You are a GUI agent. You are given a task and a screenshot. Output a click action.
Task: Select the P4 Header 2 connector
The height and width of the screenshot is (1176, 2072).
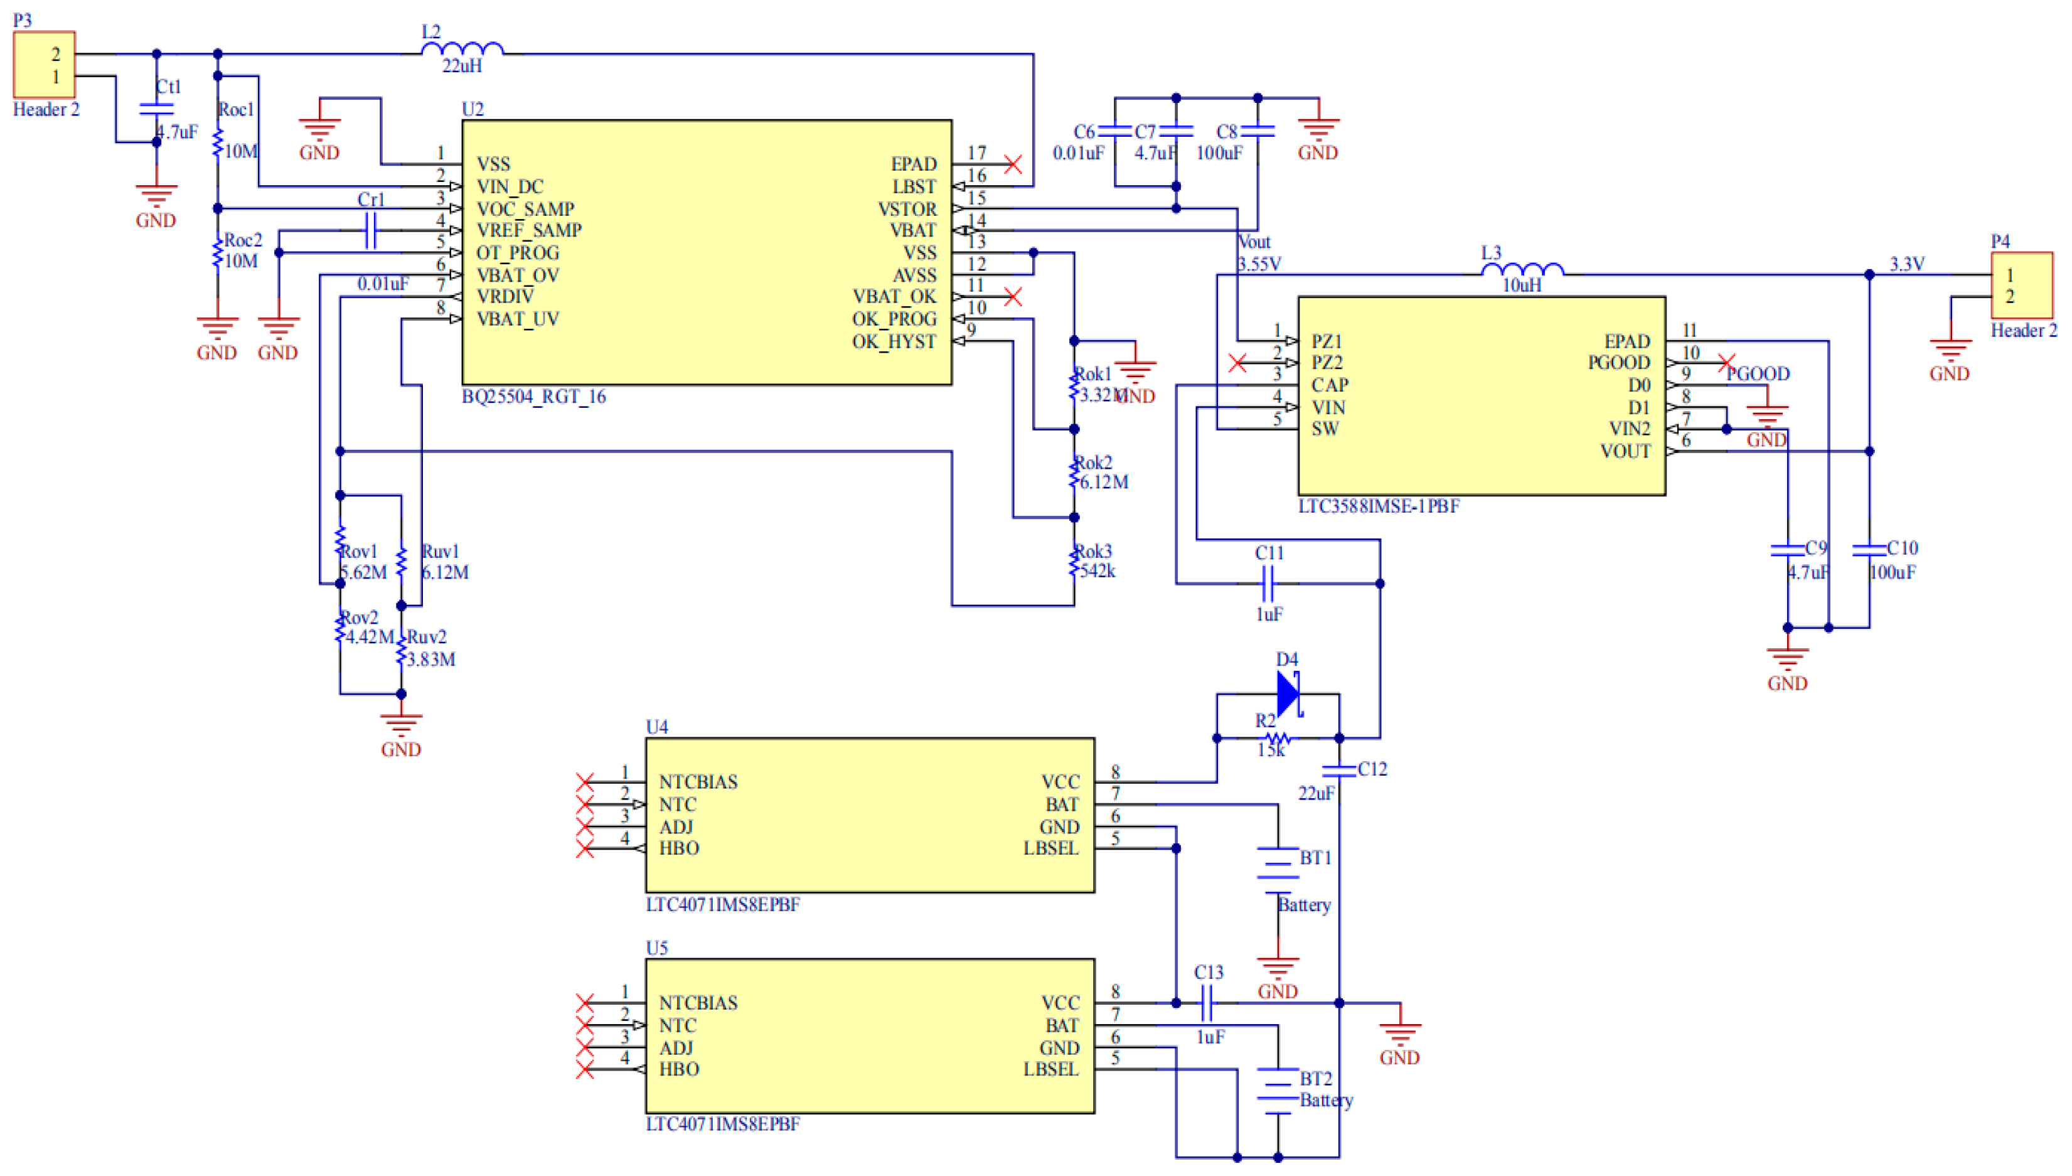coord(2021,285)
